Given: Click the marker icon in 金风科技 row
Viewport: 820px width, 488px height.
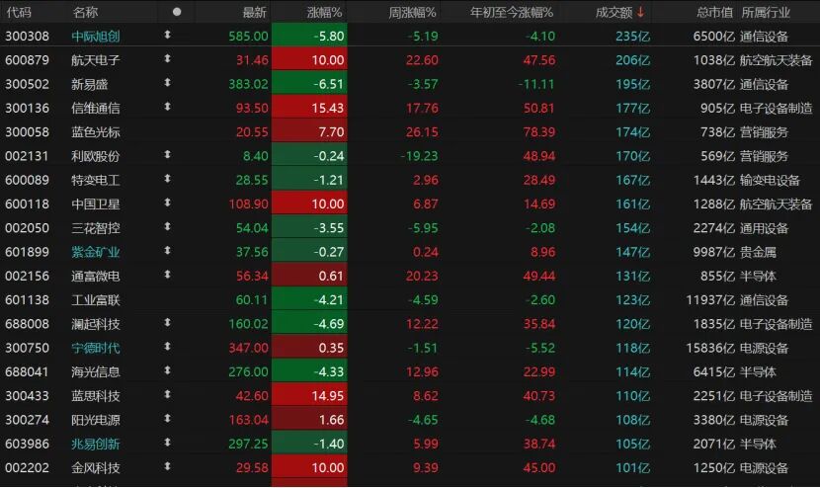Looking at the screenshot, I should [x=167, y=467].
